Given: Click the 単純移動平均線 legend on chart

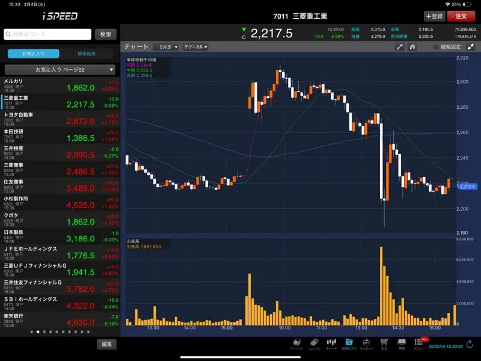Looking at the screenshot, I should click(x=141, y=60).
